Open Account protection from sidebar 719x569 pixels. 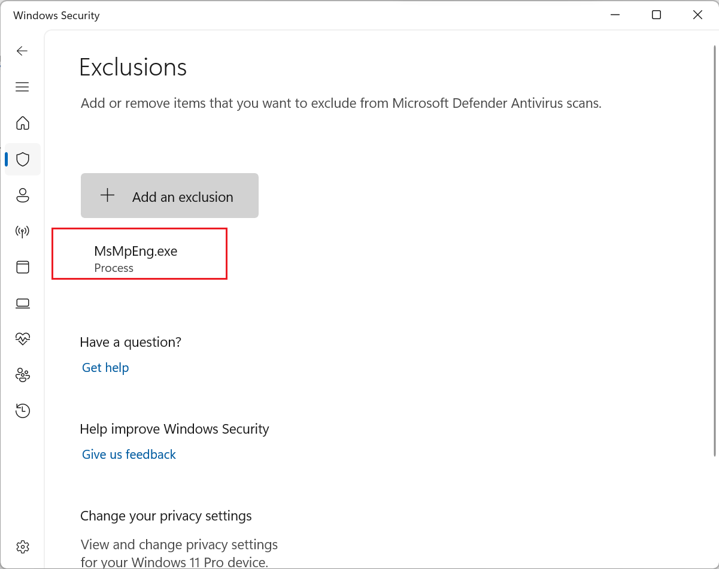22,195
